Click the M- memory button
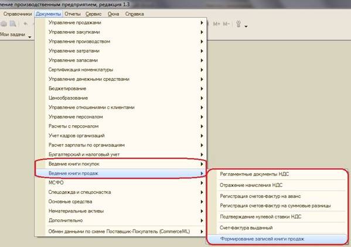 [x=226, y=23]
